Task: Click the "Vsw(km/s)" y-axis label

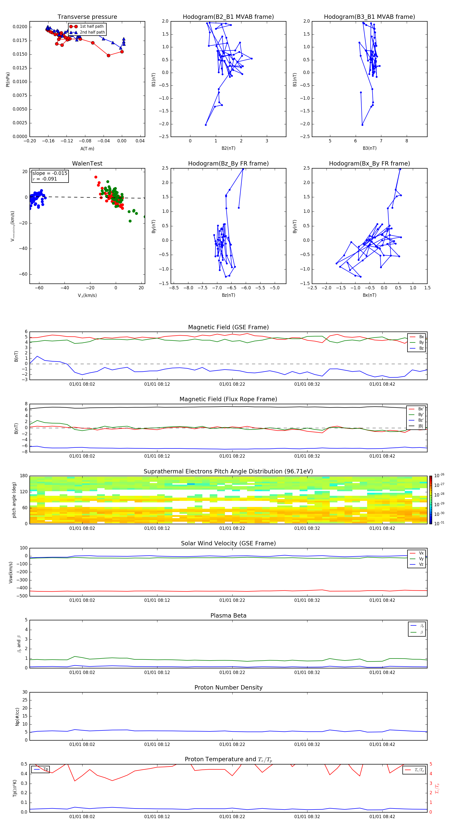Action: coord(11,572)
